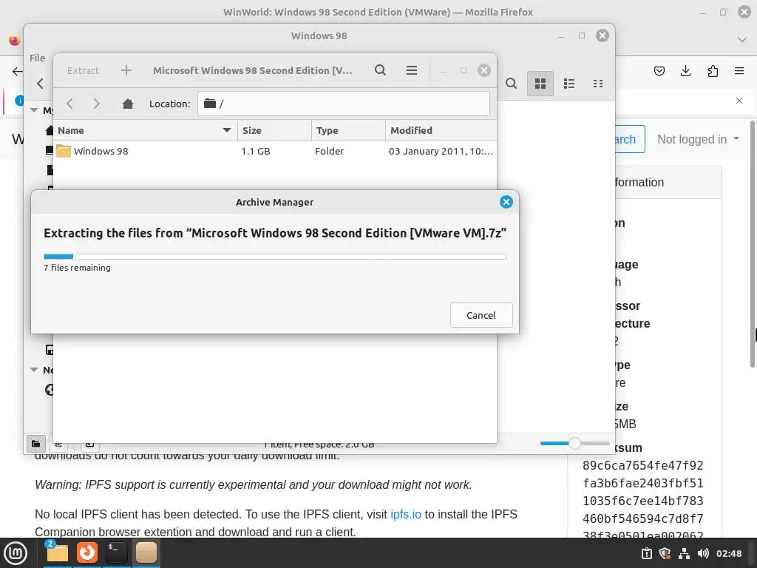
Task: Go forward in archive location history
Action: point(96,104)
